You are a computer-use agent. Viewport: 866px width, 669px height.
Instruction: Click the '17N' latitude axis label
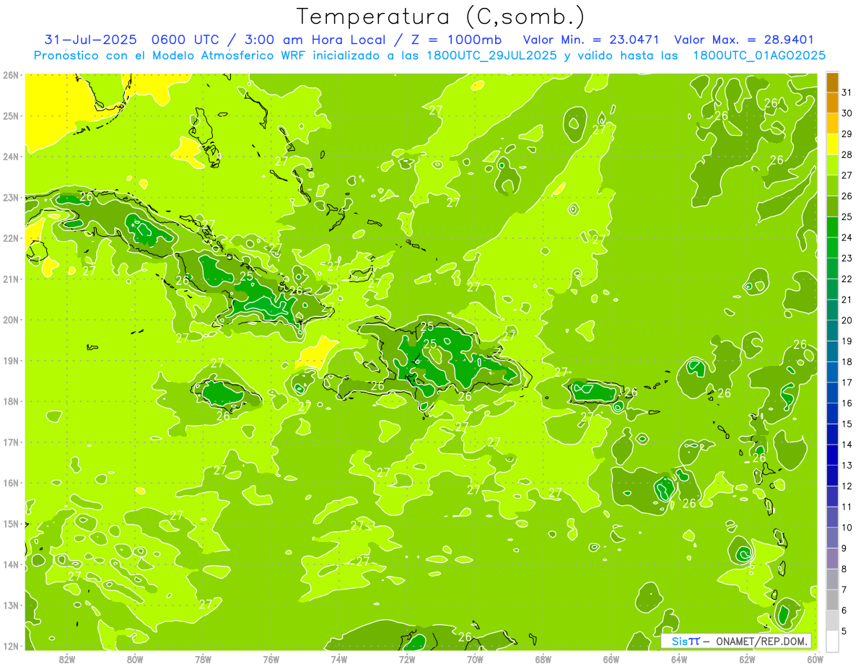click(x=11, y=442)
